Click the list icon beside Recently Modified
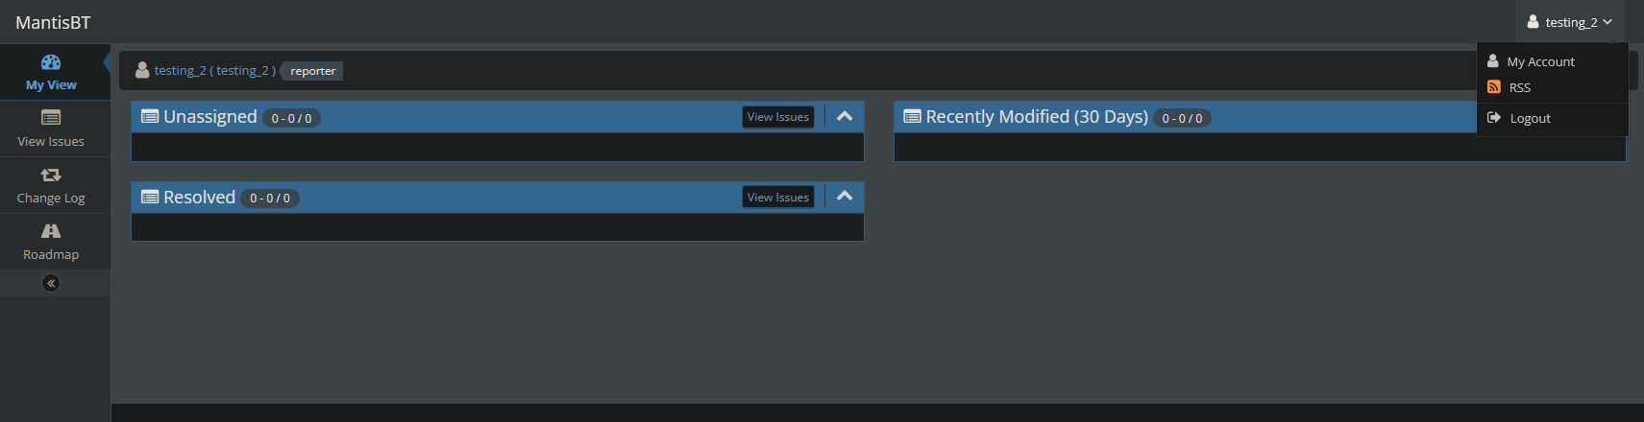The width and height of the screenshot is (1644, 422). click(912, 117)
